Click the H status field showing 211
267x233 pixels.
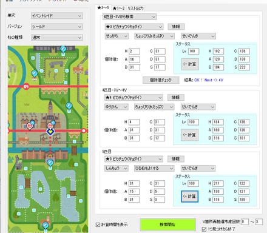click(x=218, y=184)
